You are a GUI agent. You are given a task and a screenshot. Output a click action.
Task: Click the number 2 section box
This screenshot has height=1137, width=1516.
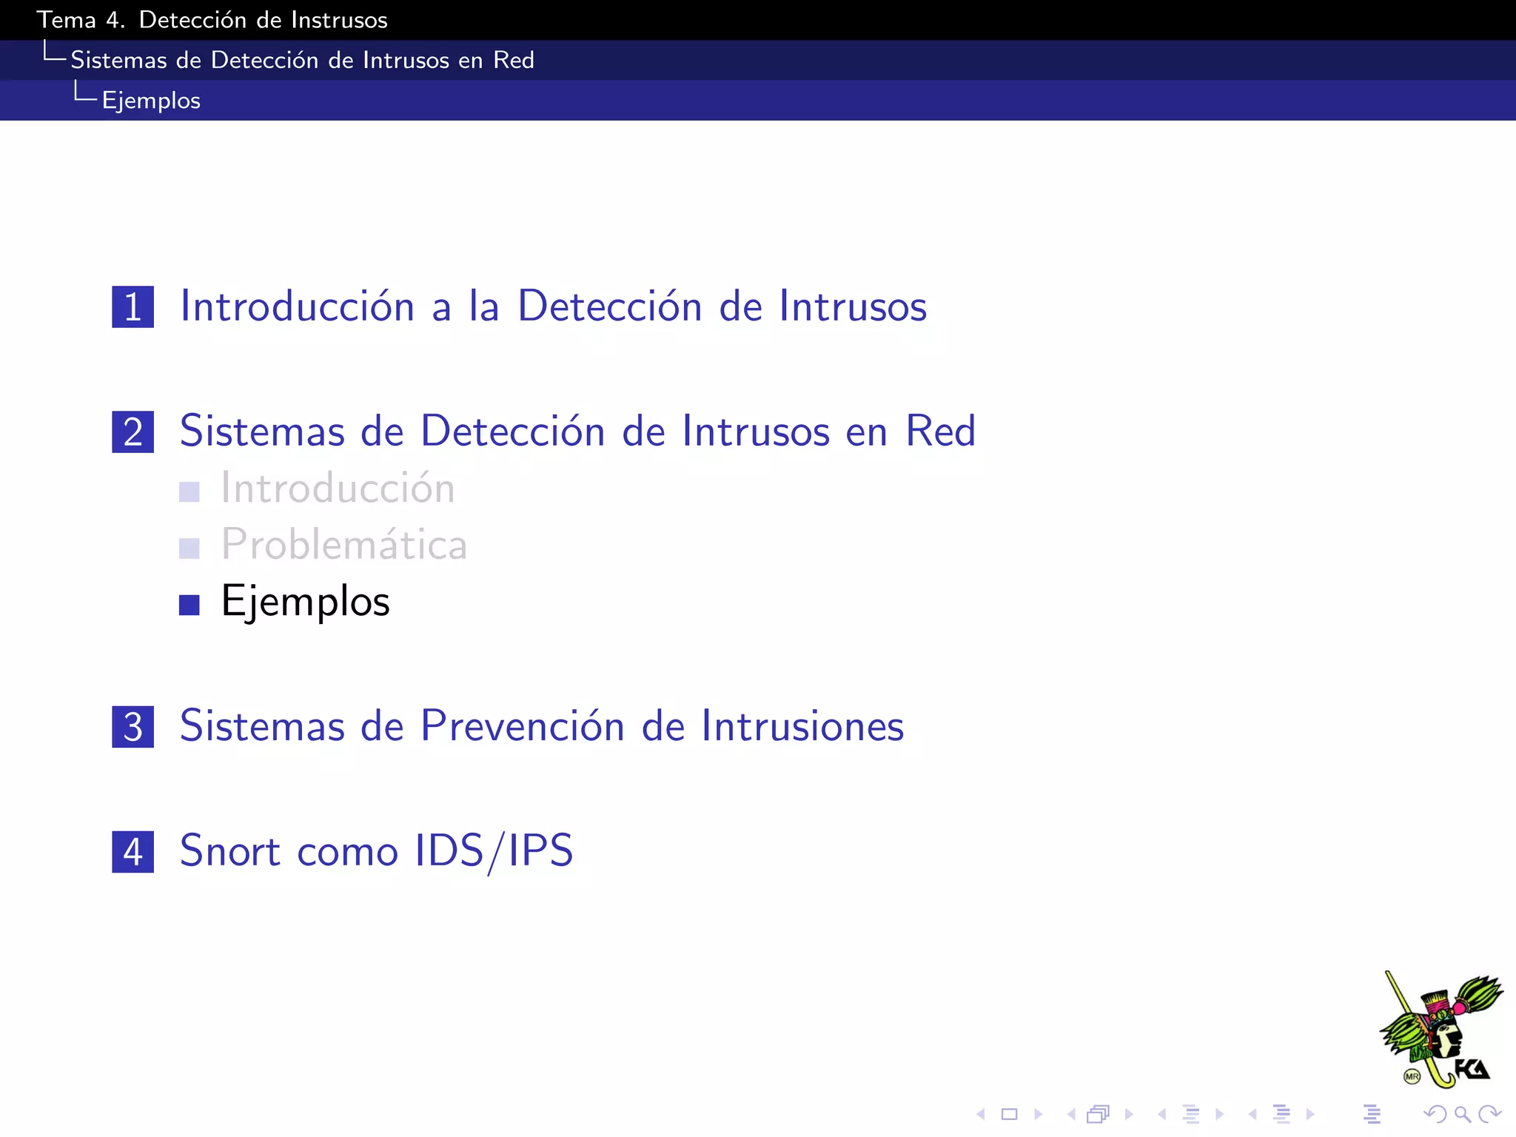pos(133,432)
